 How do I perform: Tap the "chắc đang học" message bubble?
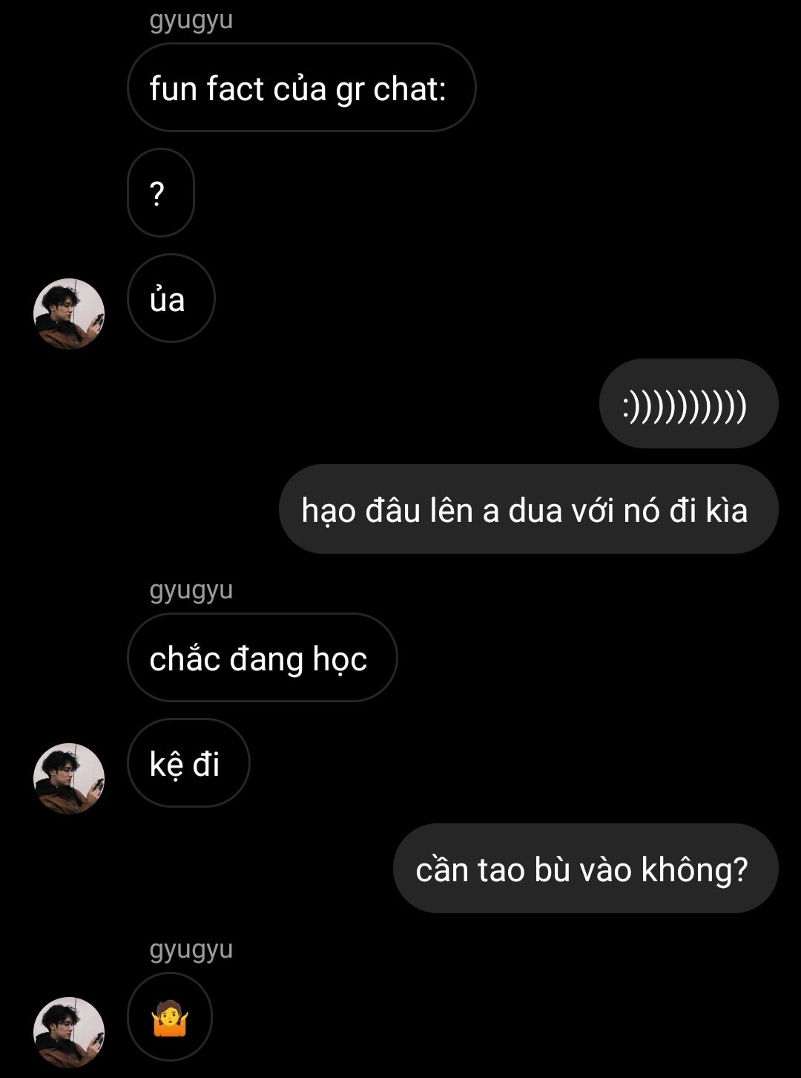coord(263,658)
